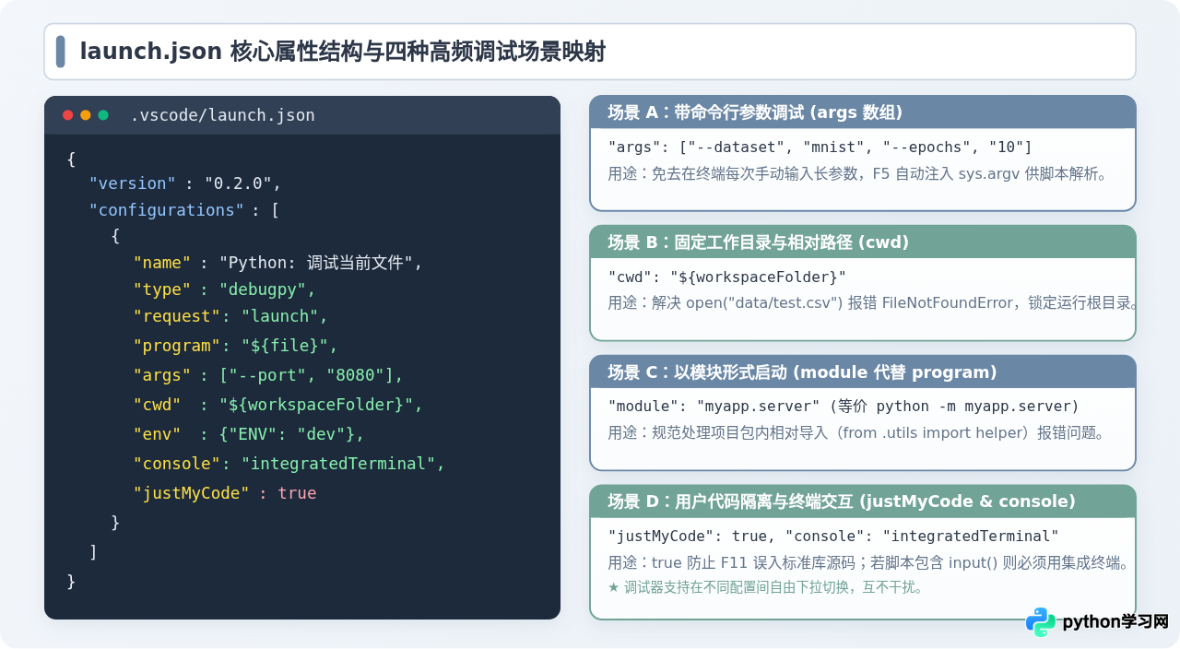Image resolution: width=1180 pixels, height=649 pixels.
Task: Click the args dataset mnist example line
Action: pyautogui.click(x=820, y=147)
